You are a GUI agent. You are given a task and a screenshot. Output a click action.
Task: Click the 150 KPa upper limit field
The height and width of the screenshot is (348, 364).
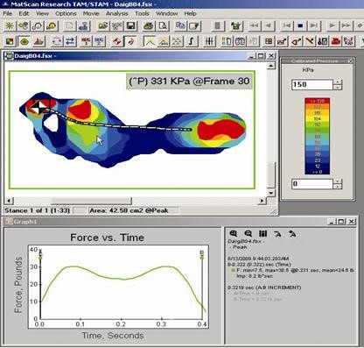point(312,84)
